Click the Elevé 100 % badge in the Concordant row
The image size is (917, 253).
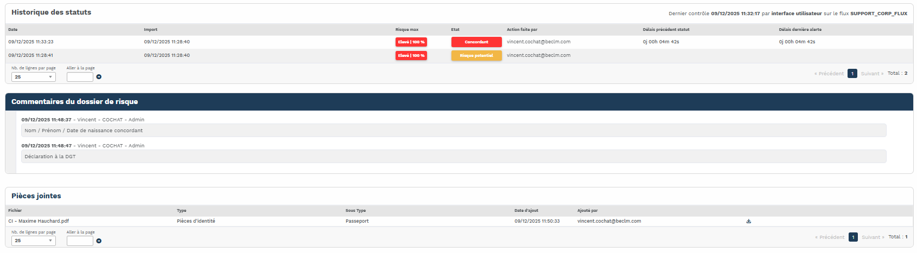point(411,42)
